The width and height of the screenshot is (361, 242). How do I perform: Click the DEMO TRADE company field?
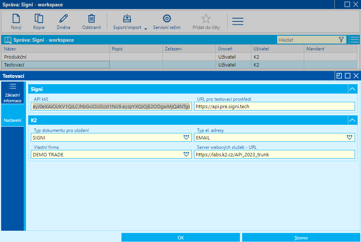click(111, 154)
